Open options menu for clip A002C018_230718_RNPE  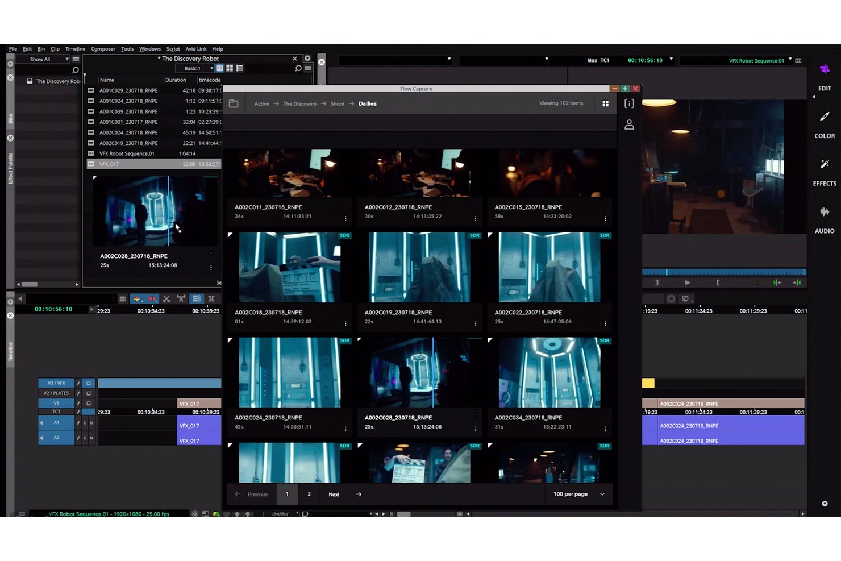[x=345, y=324]
